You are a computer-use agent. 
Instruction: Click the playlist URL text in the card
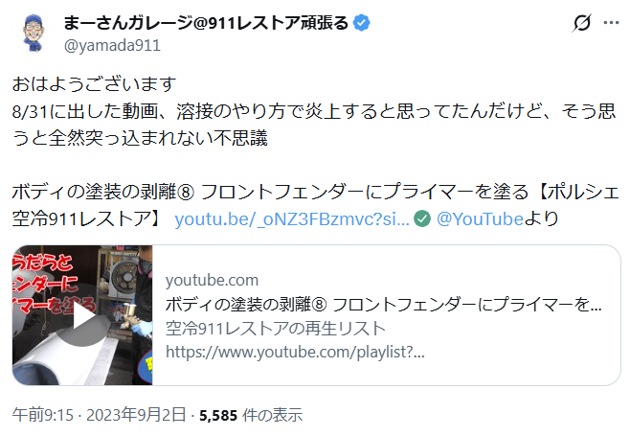[x=295, y=353]
